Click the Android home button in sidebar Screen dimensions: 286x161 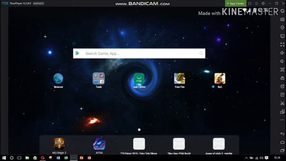click(282, 142)
